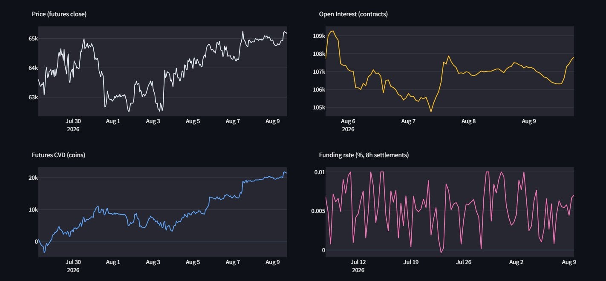
Task: Click Aug 8 tick on Open Interest chart
Action: point(468,121)
